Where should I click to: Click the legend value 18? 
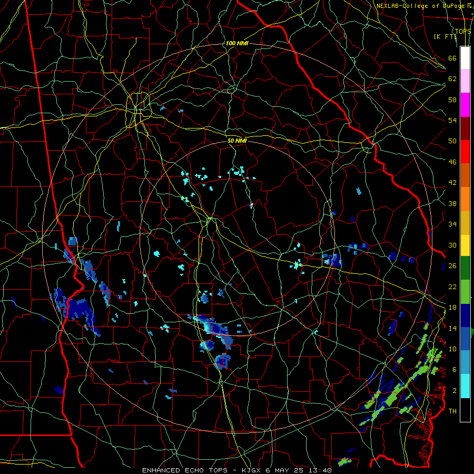(x=452, y=308)
